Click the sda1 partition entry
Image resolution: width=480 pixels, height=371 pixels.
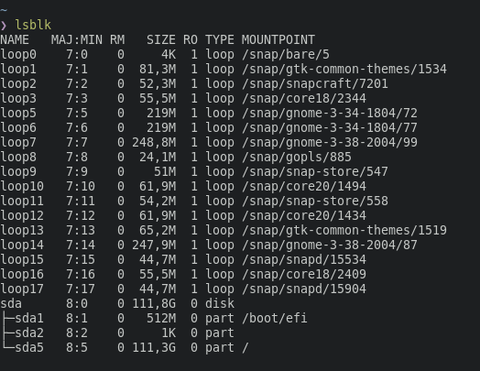point(29,319)
